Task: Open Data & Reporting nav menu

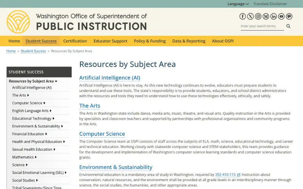Action: pyautogui.click(x=189, y=41)
